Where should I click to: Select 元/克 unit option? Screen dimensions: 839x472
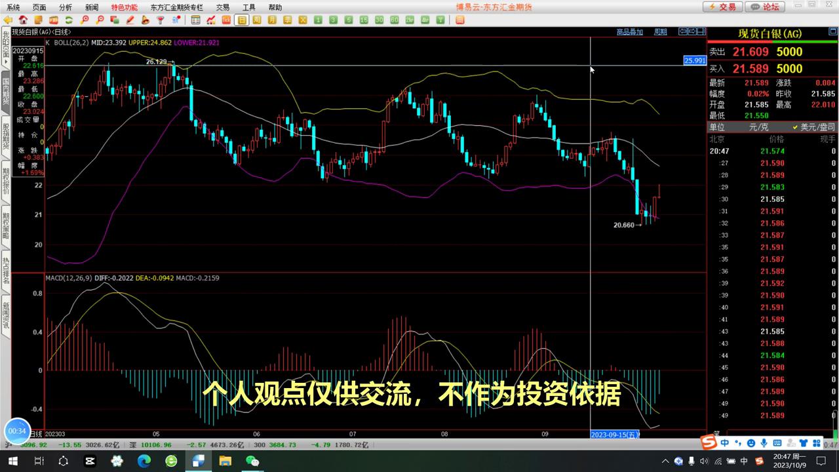pyautogui.click(x=758, y=127)
